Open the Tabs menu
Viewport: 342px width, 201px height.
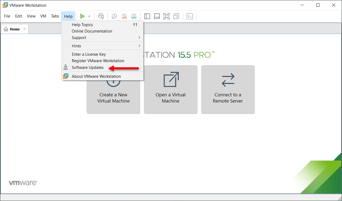pos(55,16)
